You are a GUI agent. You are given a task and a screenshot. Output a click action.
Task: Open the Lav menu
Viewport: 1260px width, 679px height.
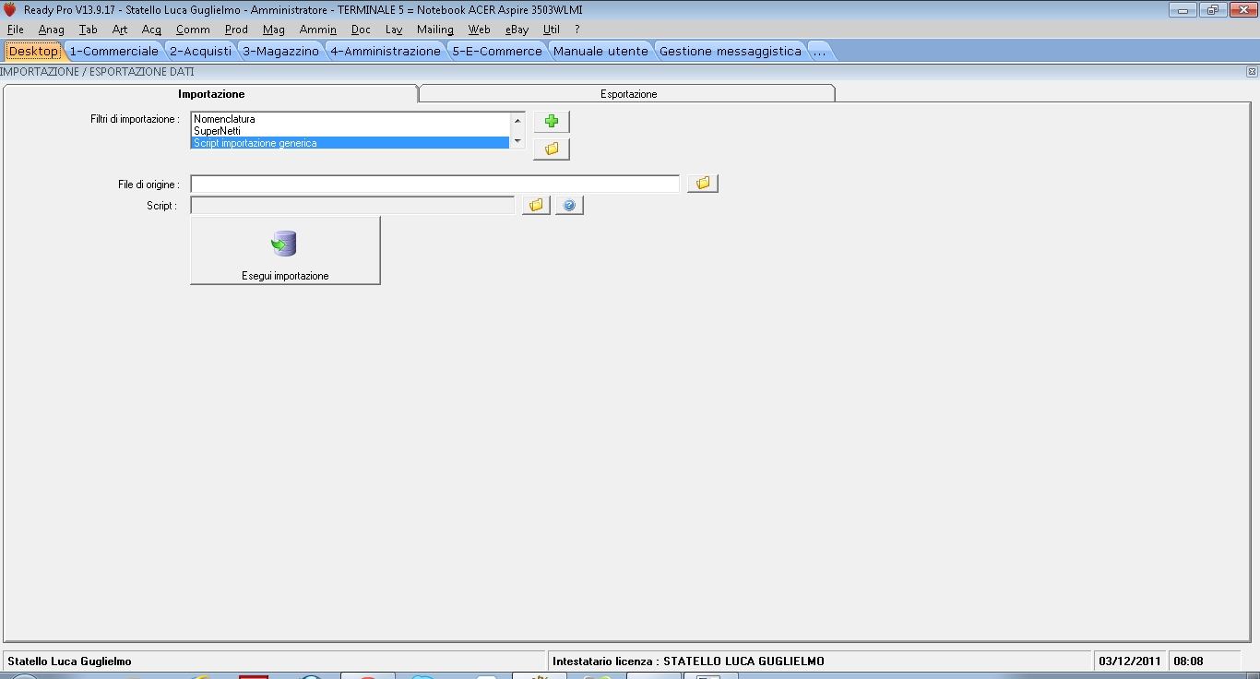coord(394,30)
